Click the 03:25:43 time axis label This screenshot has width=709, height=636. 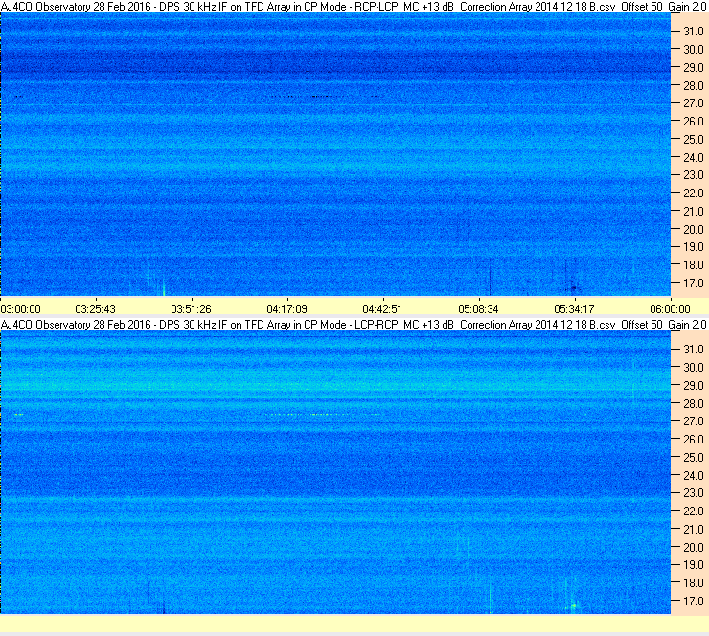point(96,309)
